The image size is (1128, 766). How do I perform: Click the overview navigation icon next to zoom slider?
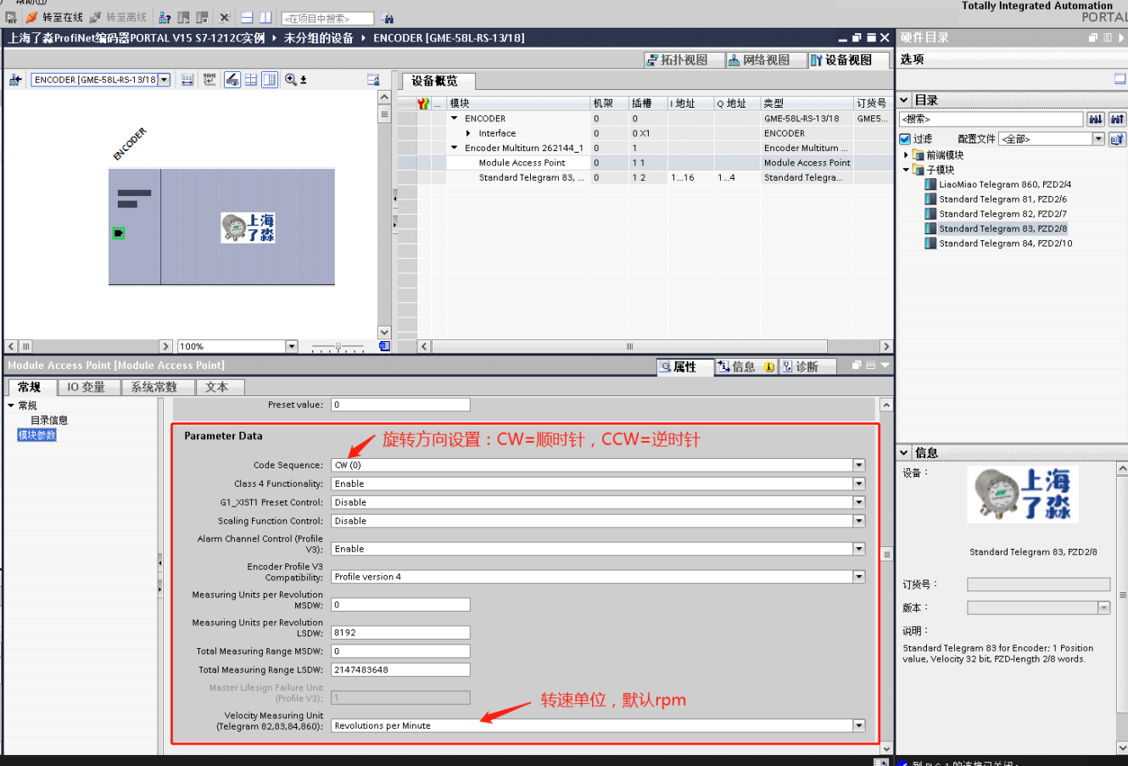(384, 346)
